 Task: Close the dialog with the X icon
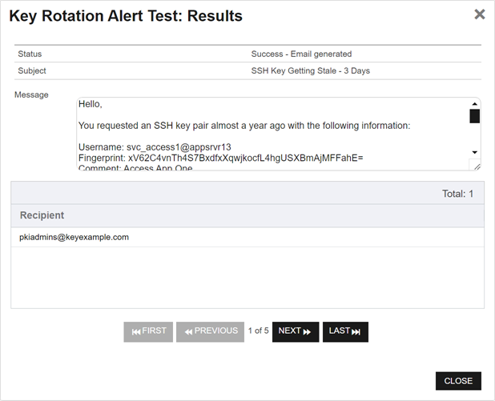click(x=479, y=14)
